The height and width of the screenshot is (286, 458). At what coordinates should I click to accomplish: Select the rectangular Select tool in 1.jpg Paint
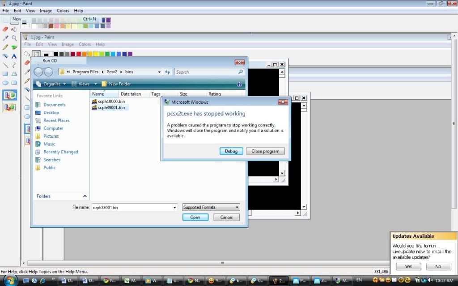(x=36, y=54)
